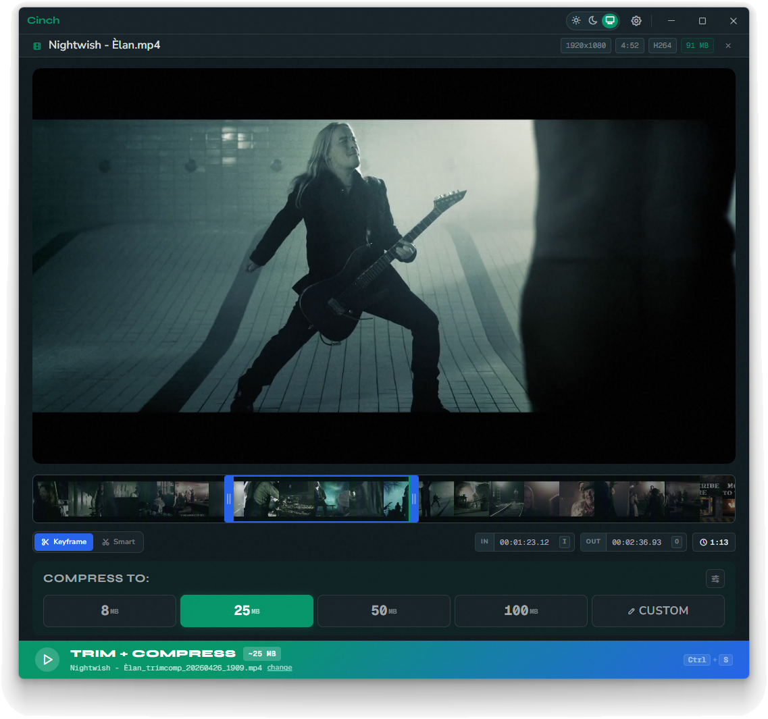Select the 25 MB compression preset
The width and height of the screenshot is (768, 719).
pos(247,610)
